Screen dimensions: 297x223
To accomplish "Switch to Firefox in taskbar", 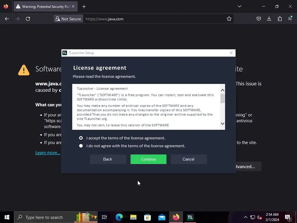I will tap(176, 217).
